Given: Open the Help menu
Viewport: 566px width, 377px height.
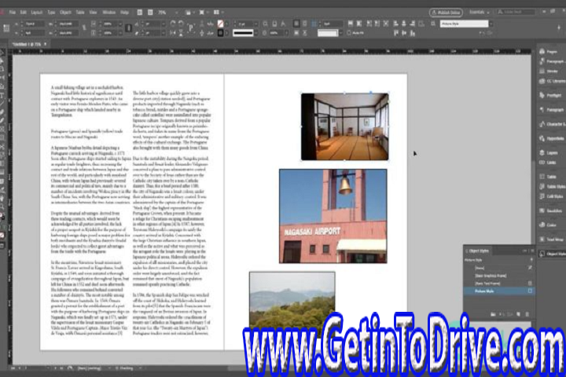Looking at the screenshot, I should 124,13.
